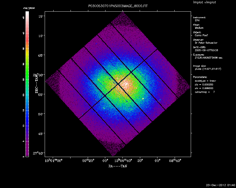Click the vertical rainbow colour bar
The width and height of the screenshot is (236, 188).
[x=27, y=84]
